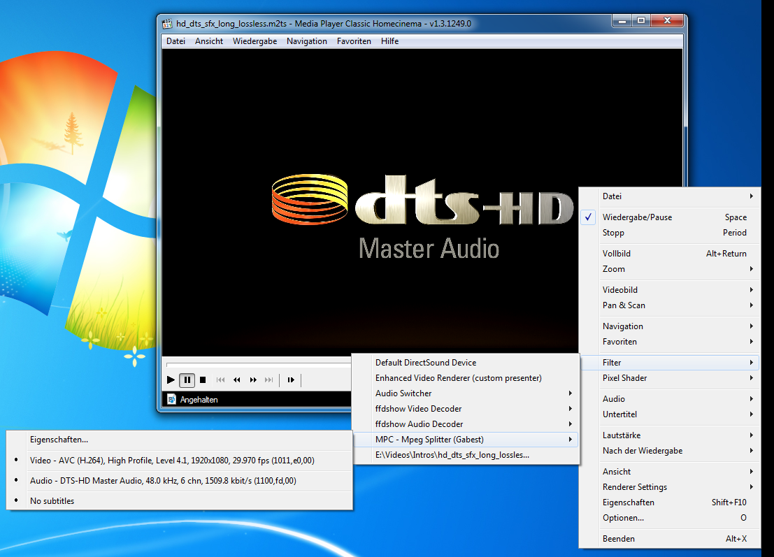Open the Favoriten menu in menu bar

click(354, 41)
